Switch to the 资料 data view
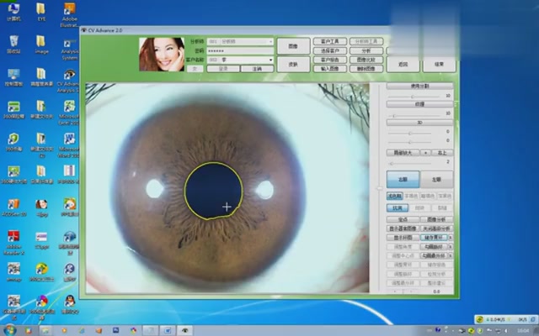This screenshot has width=539, height=336. [x=292, y=64]
